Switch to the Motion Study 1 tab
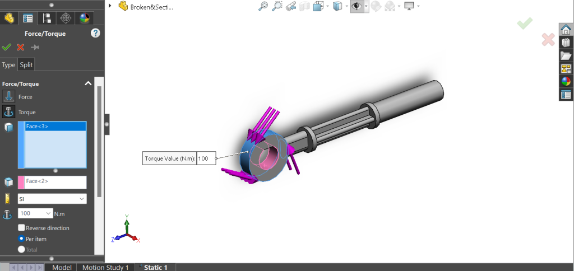574x271 pixels. [x=105, y=267]
